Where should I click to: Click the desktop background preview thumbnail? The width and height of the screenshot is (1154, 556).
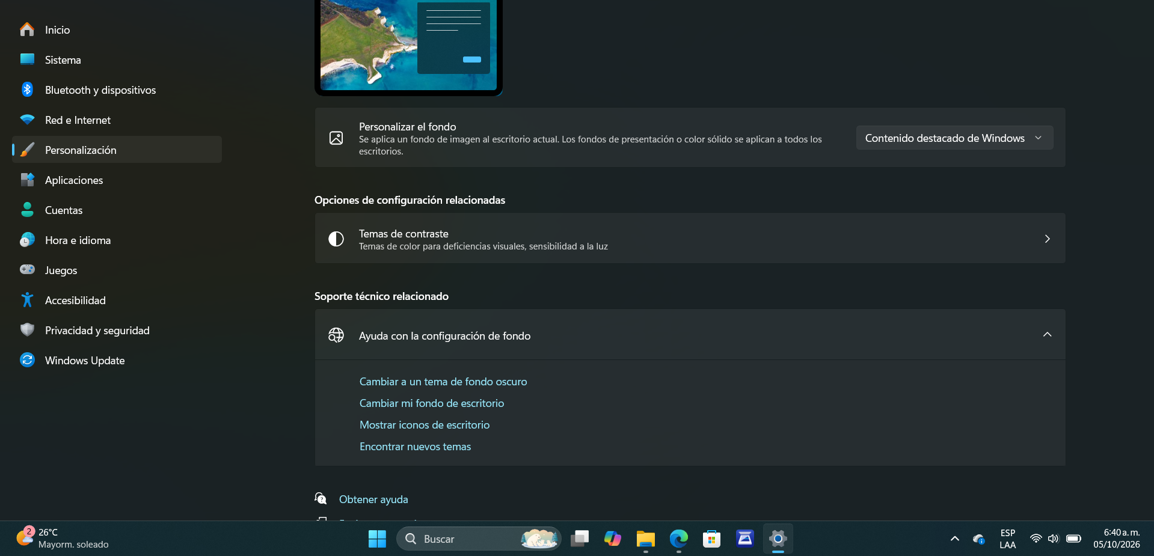(408, 46)
